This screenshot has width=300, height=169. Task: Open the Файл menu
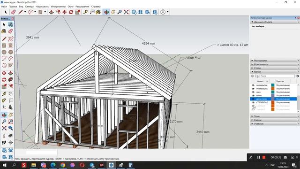click(x=4, y=7)
